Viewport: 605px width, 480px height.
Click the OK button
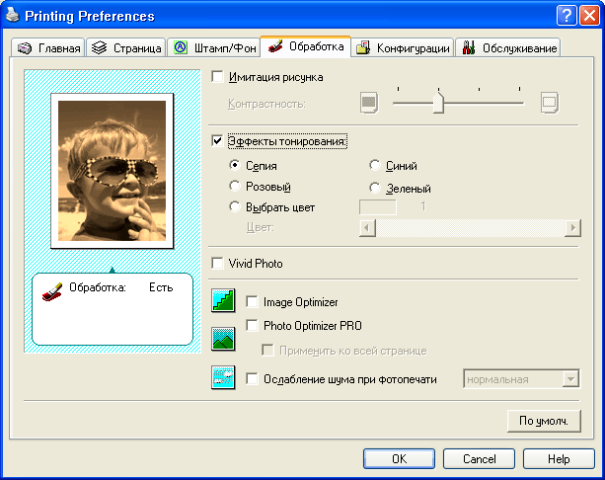(x=399, y=459)
